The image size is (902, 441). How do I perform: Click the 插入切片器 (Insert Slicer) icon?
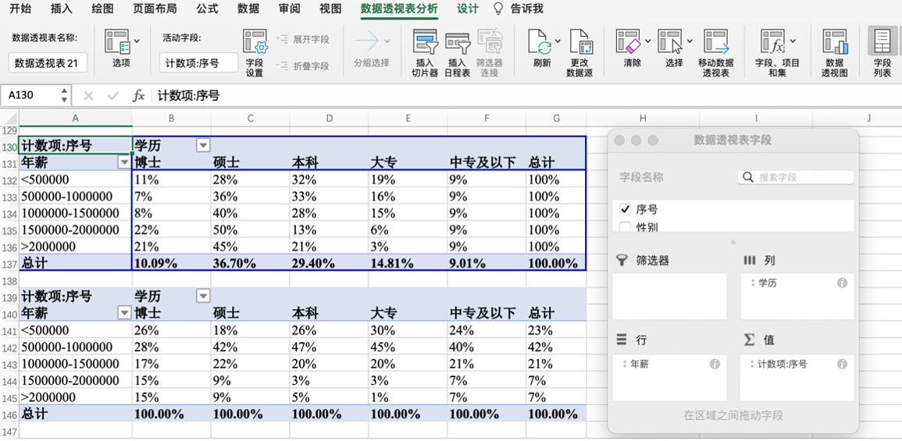pyautogui.click(x=425, y=44)
